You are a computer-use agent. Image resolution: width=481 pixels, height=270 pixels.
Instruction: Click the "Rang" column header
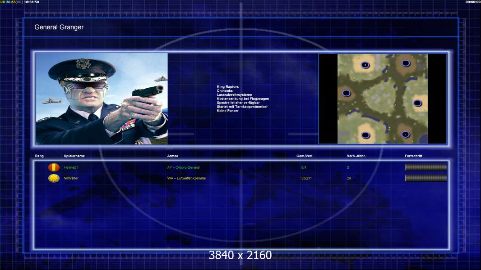click(x=39, y=156)
